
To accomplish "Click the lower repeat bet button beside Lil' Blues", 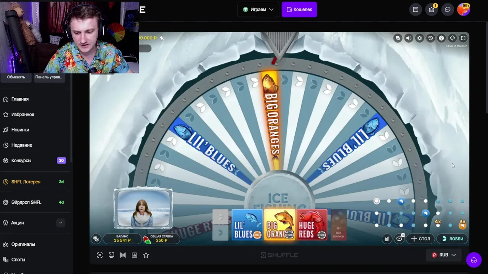I will pyautogui.click(x=220, y=233).
